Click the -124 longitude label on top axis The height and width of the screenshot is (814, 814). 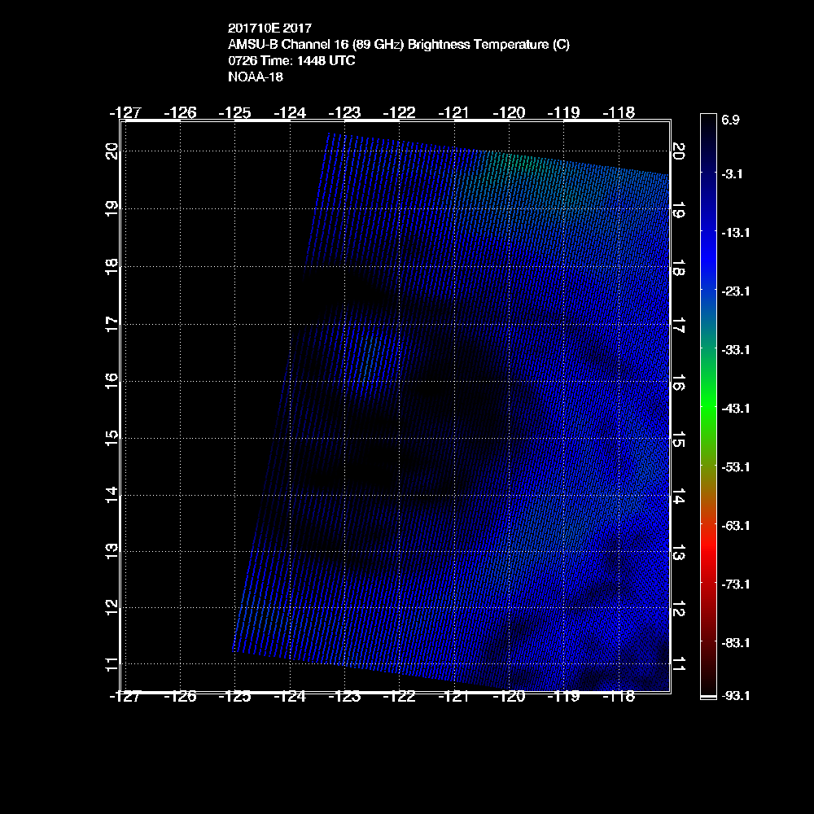tap(290, 112)
